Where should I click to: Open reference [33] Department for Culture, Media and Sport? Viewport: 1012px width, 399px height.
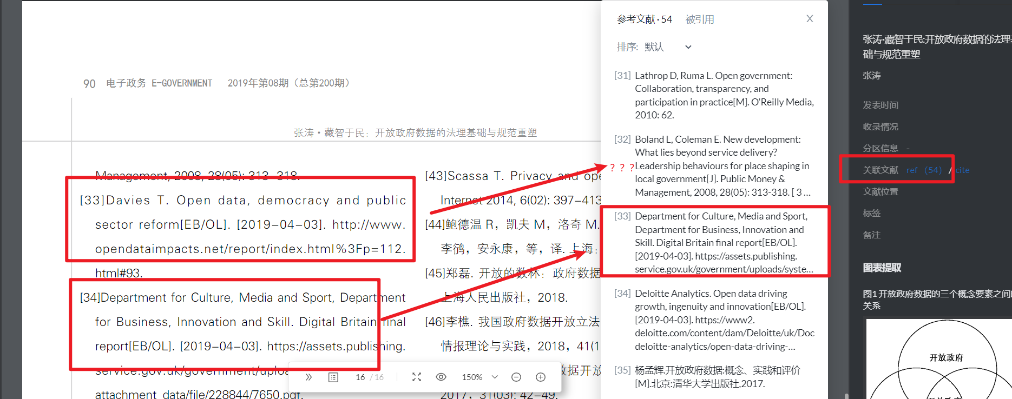point(714,242)
